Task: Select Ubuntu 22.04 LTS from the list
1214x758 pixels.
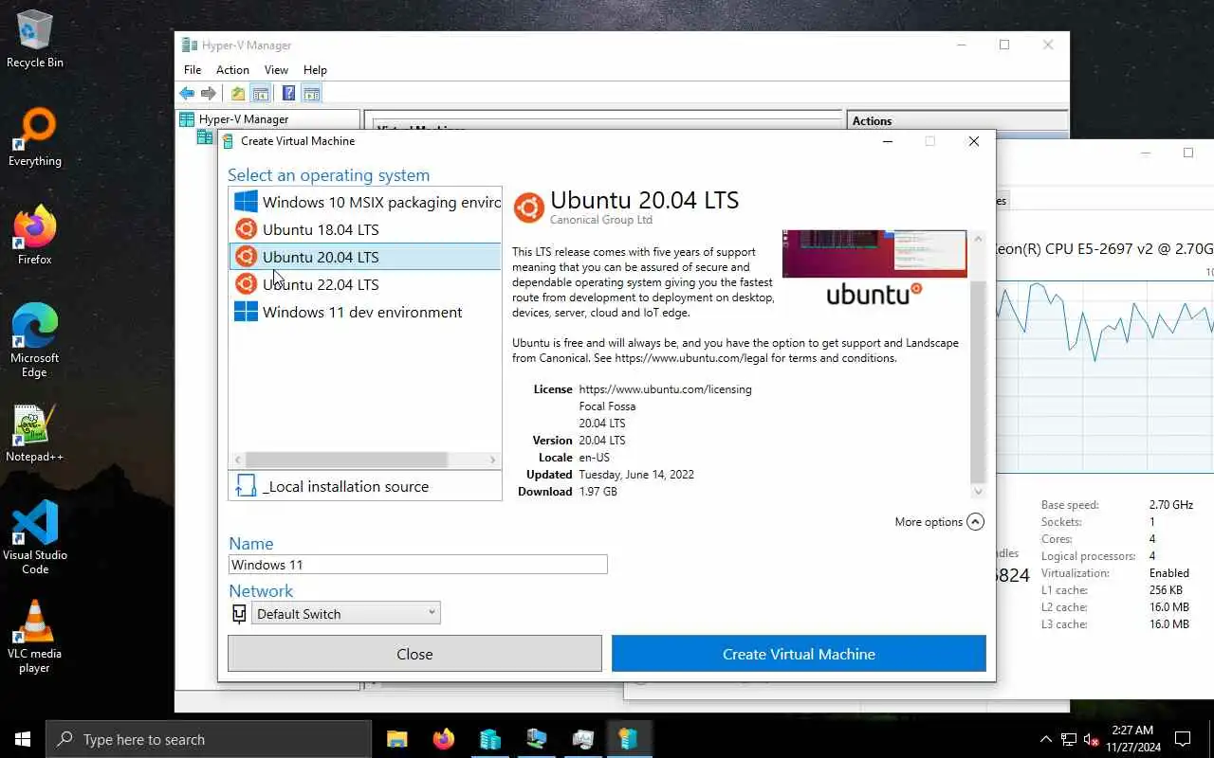Action: coord(365,284)
